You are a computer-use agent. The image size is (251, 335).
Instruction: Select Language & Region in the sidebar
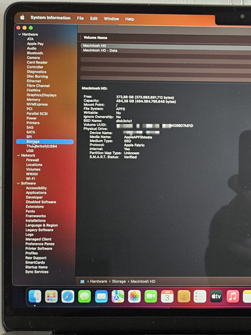[x=41, y=225]
